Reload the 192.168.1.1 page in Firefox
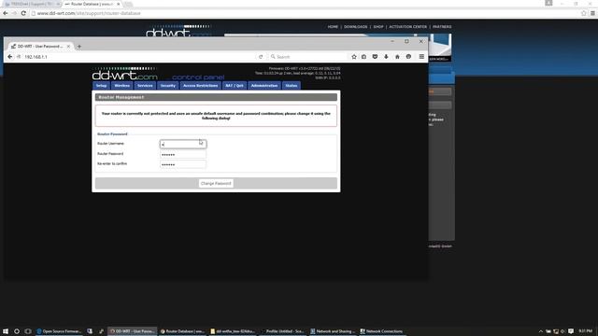This screenshot has height=336, width=598. [261, 57]
